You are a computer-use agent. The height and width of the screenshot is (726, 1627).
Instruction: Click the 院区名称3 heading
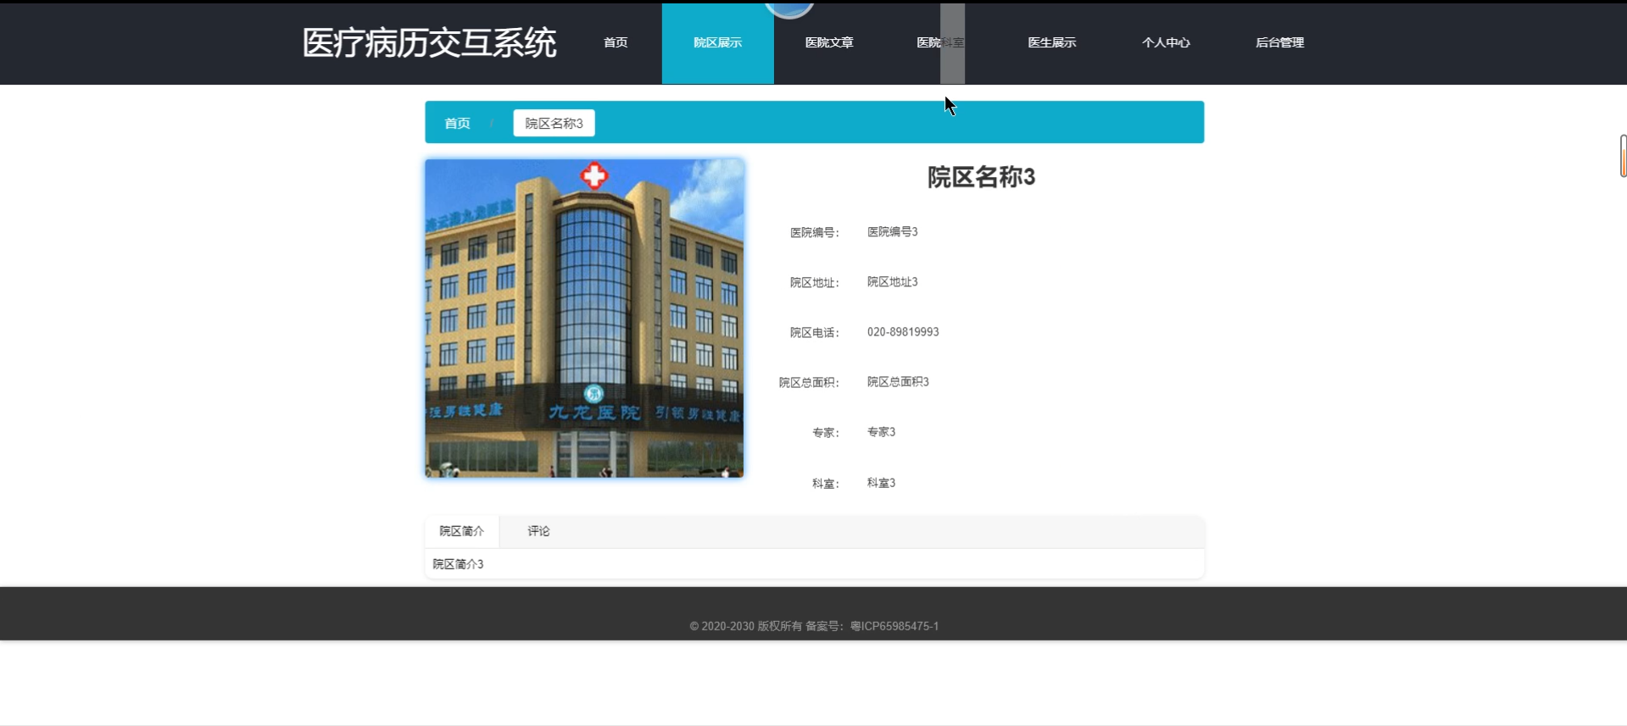click(981, 177)
